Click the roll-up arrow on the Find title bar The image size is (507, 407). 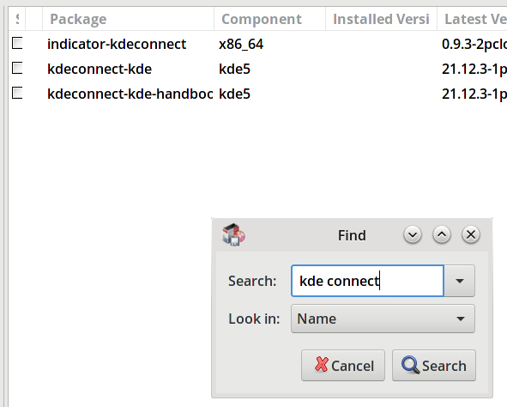coord(442,234)
